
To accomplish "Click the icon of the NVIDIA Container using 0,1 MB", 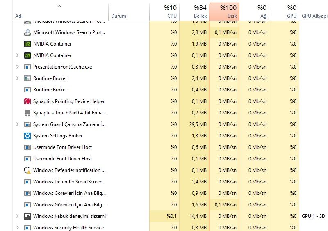I will 27,55.
